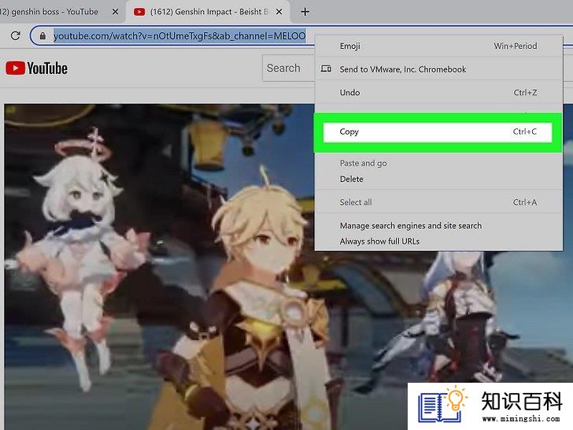Select Paste and go menu entry
The image size is (573, 430).
tap(438, 163)
